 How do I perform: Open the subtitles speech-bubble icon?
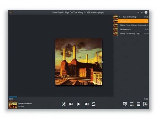coord(125,104)
